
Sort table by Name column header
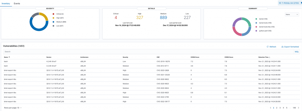(7, 57)
